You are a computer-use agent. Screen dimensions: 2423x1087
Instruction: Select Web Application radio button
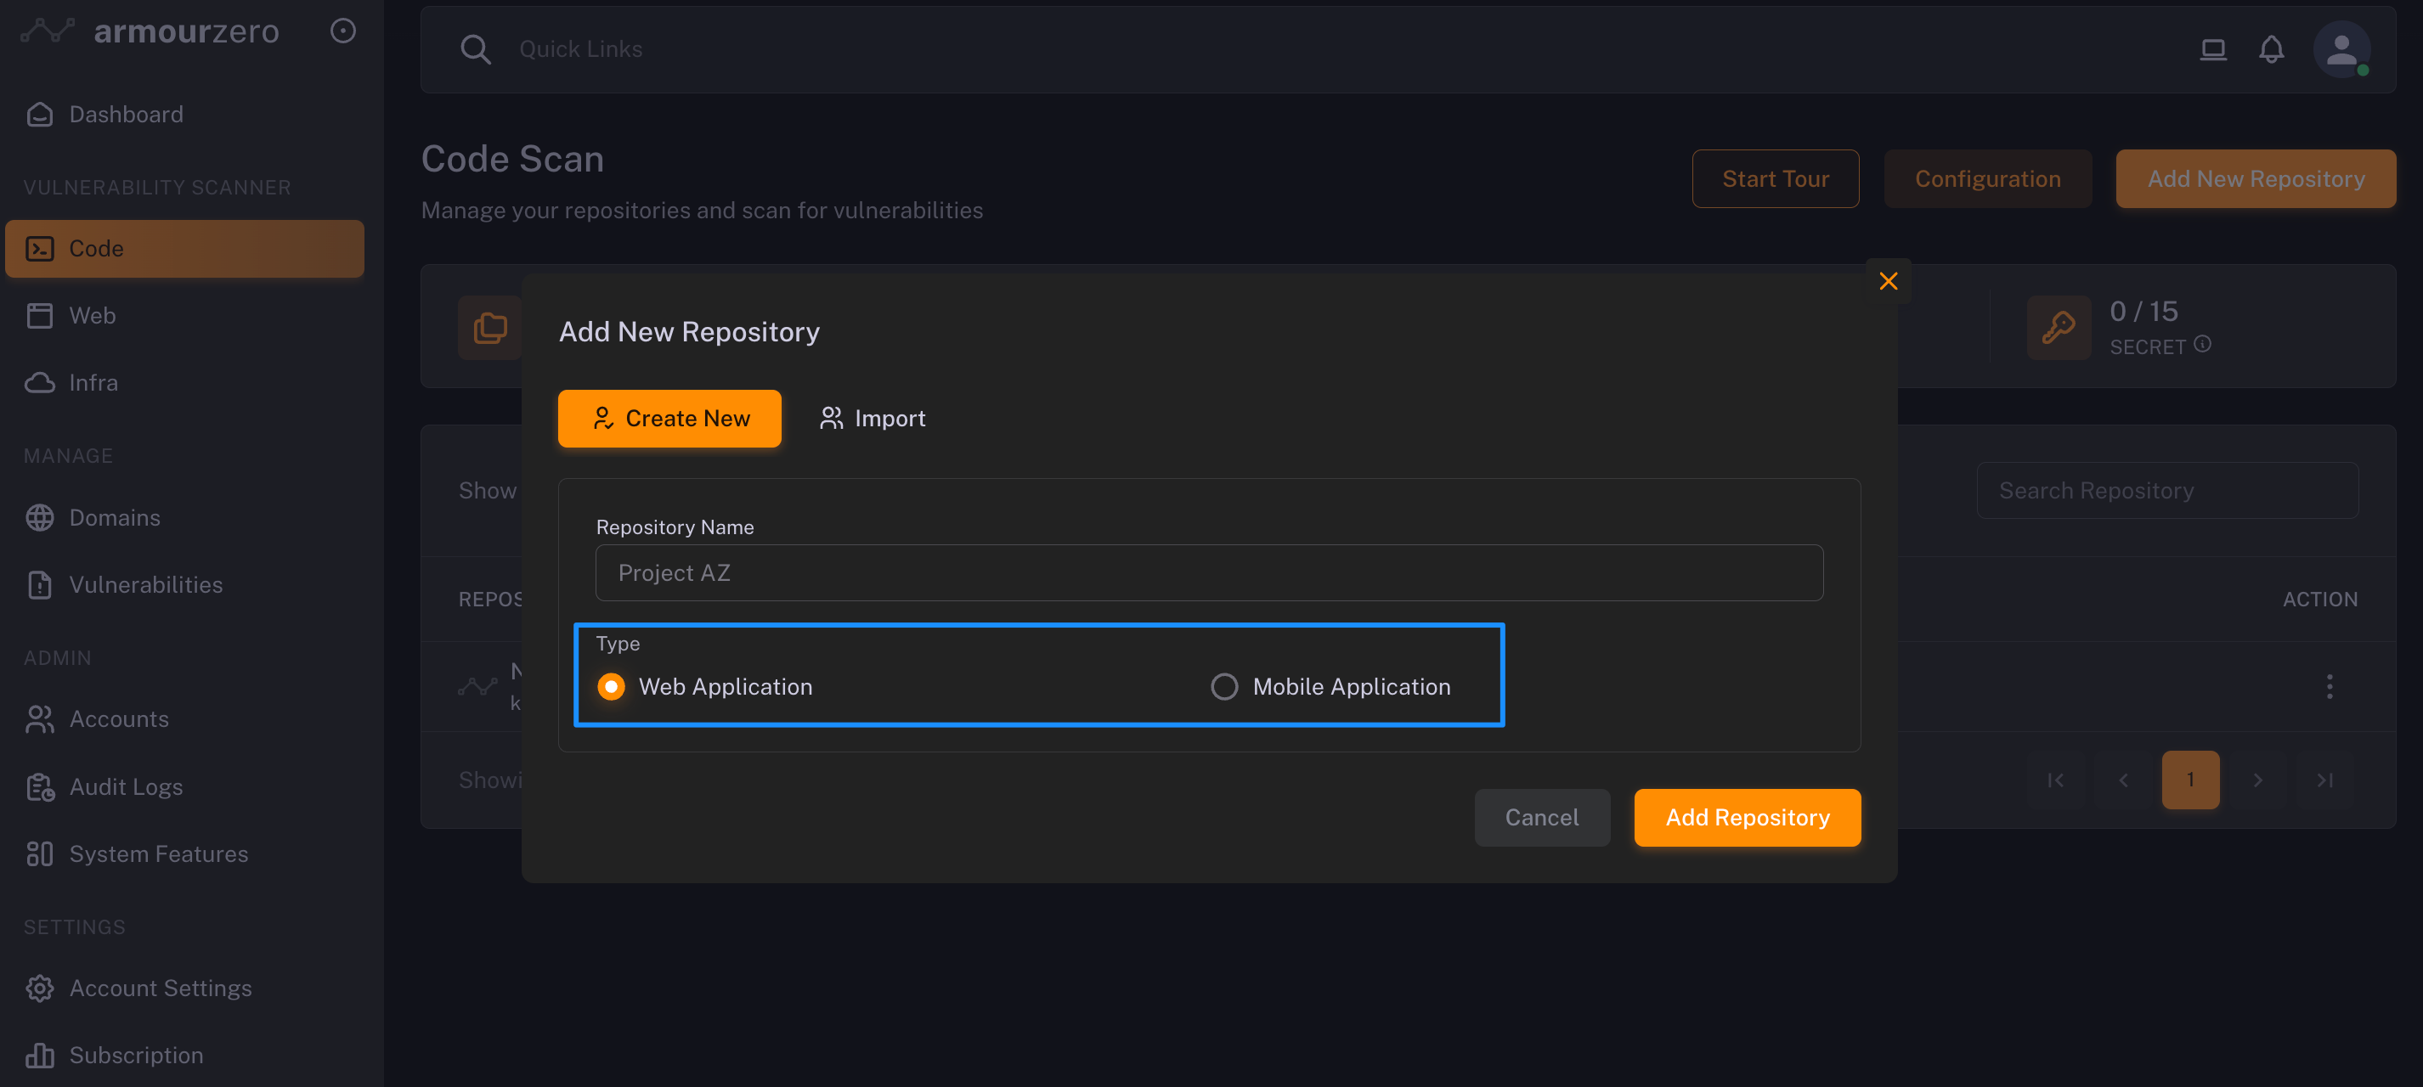coord(612,687)
